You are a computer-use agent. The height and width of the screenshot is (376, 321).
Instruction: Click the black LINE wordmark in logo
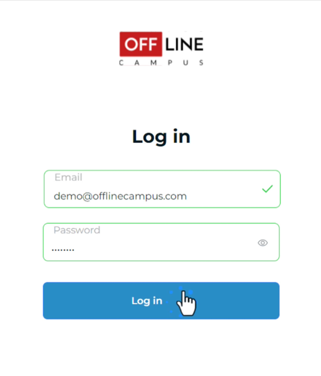(x=184, y=44)
